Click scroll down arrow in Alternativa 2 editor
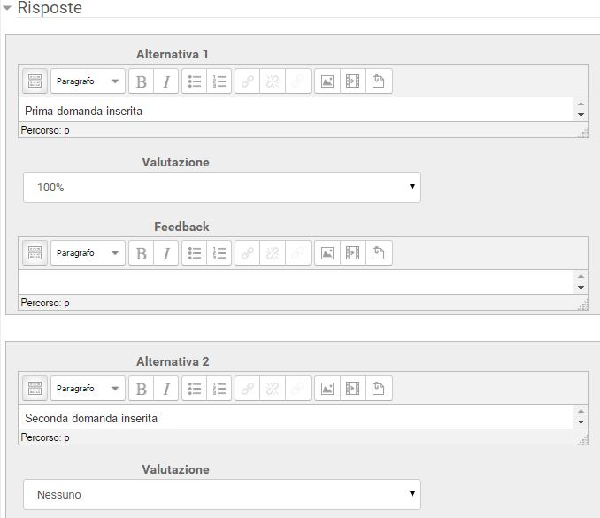 click(x=581, y=422)
